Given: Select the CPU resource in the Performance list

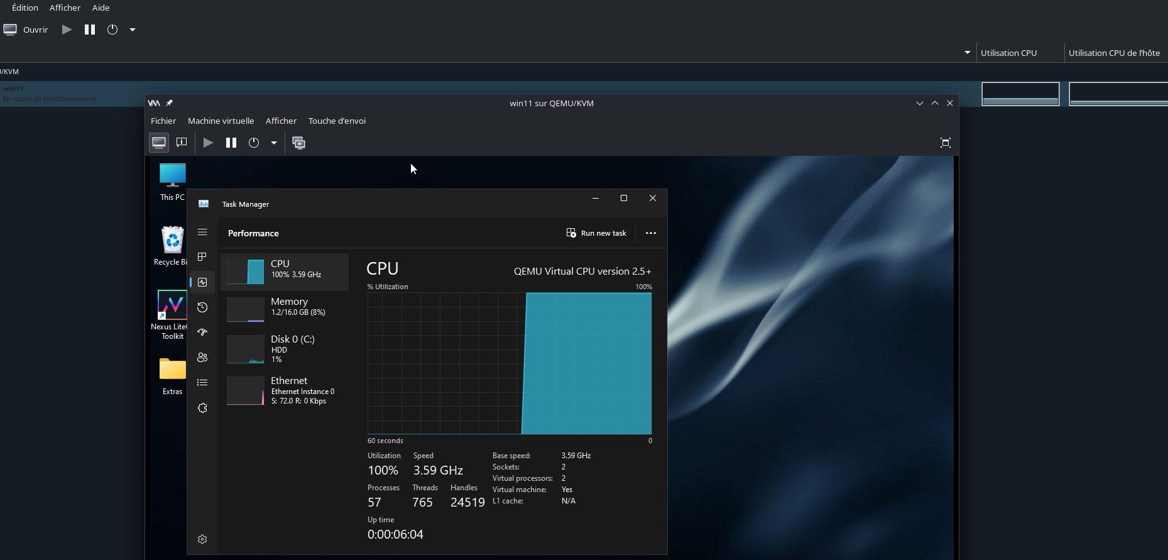Looking at the screenshot, I should pos(285,272).
